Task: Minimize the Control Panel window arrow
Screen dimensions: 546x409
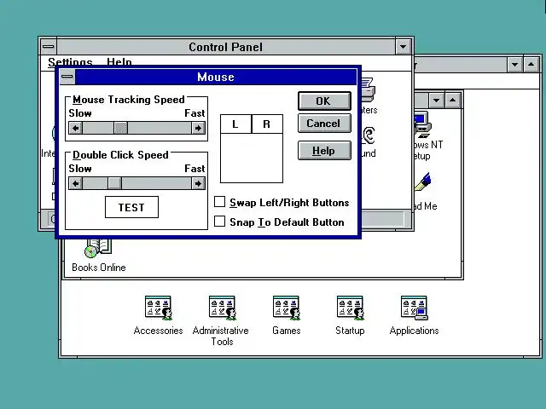Action: [403, 47]
